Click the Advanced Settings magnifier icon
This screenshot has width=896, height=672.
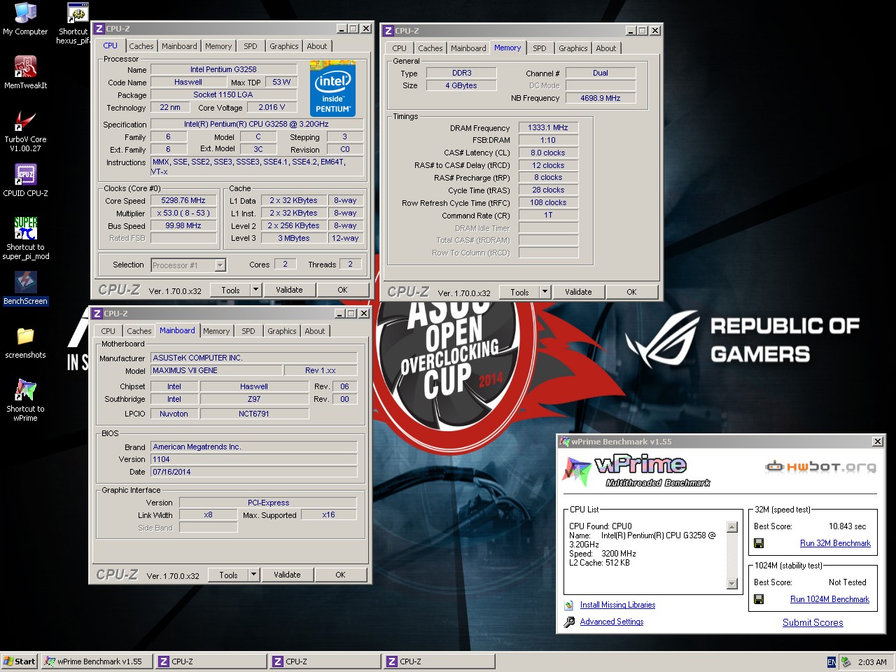pyautogui.click(x=569, y=622)
